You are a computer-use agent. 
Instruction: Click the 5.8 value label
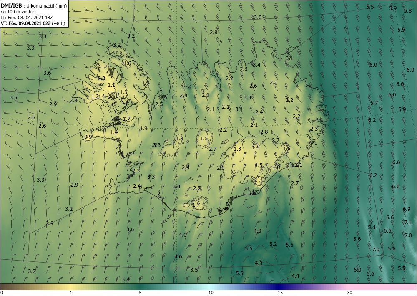point(408,11)
